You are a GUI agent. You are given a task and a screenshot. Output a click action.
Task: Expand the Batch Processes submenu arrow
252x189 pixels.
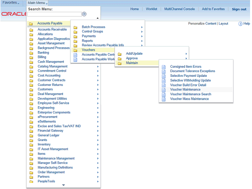(142, 27)
